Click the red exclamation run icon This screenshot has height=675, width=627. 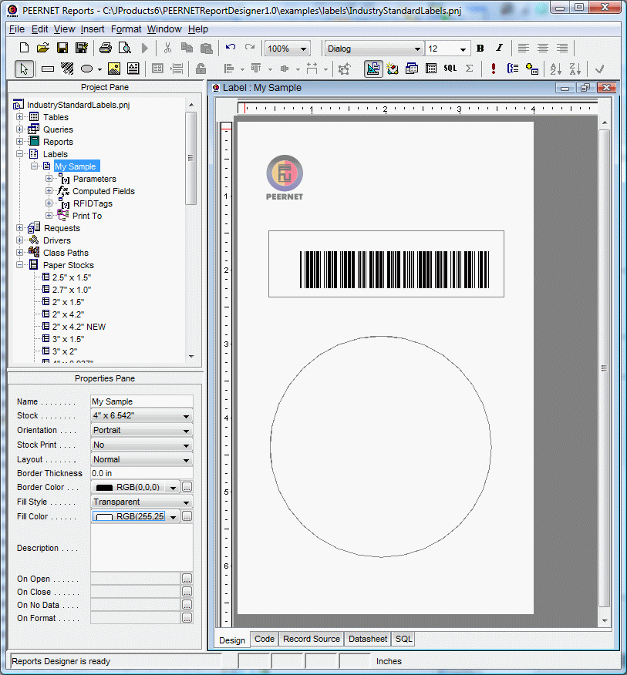pos(494,69)
